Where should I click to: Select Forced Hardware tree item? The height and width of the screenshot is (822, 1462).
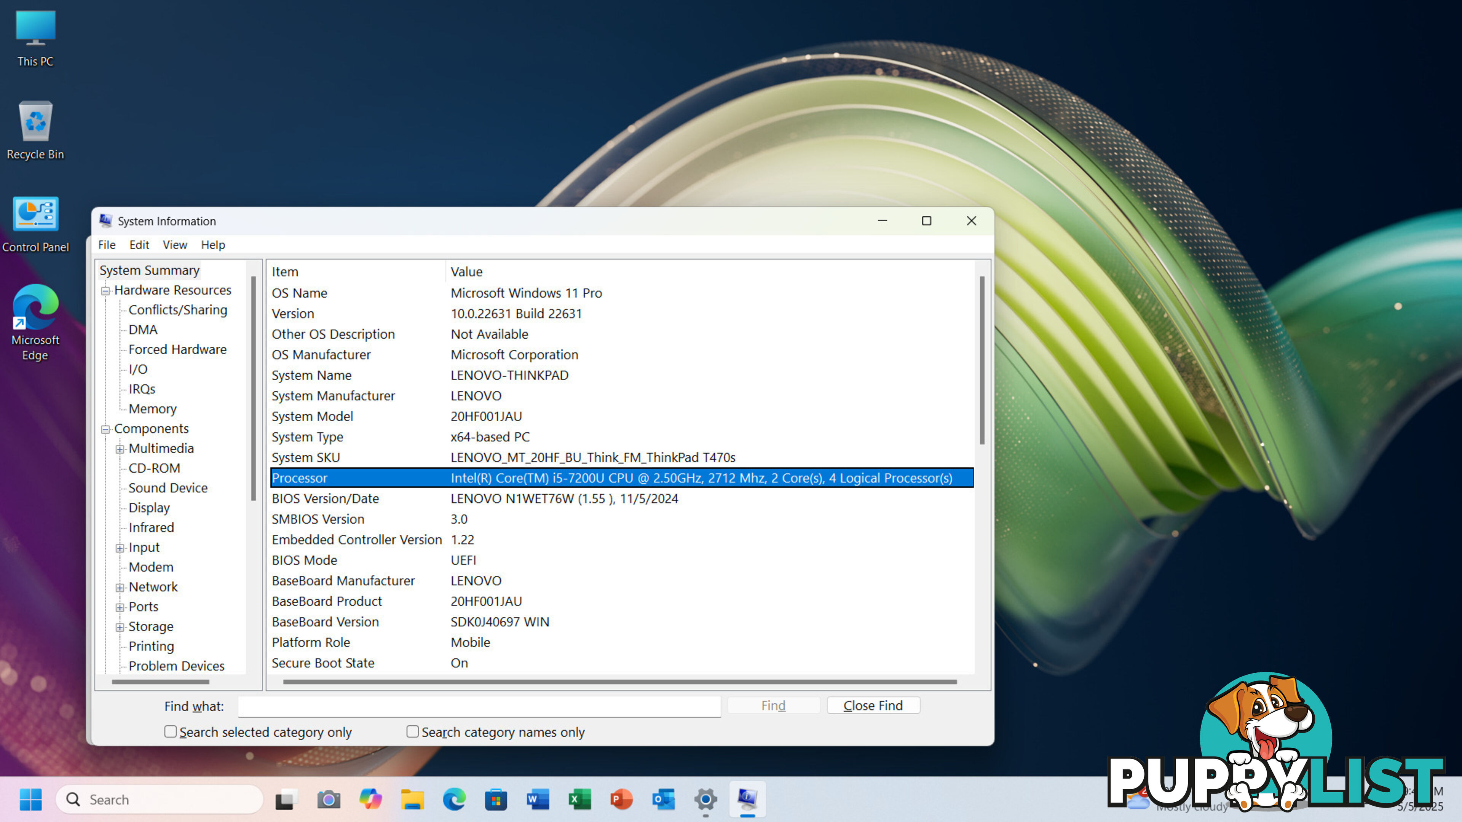coord(177,349)
